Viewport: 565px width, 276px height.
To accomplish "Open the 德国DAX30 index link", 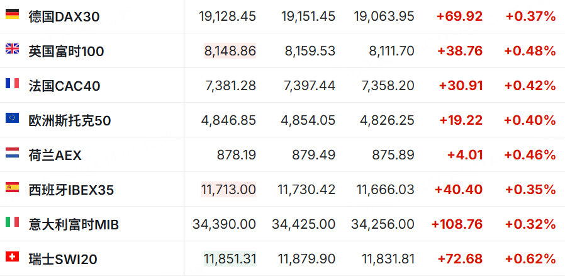I will click(64, 16).
